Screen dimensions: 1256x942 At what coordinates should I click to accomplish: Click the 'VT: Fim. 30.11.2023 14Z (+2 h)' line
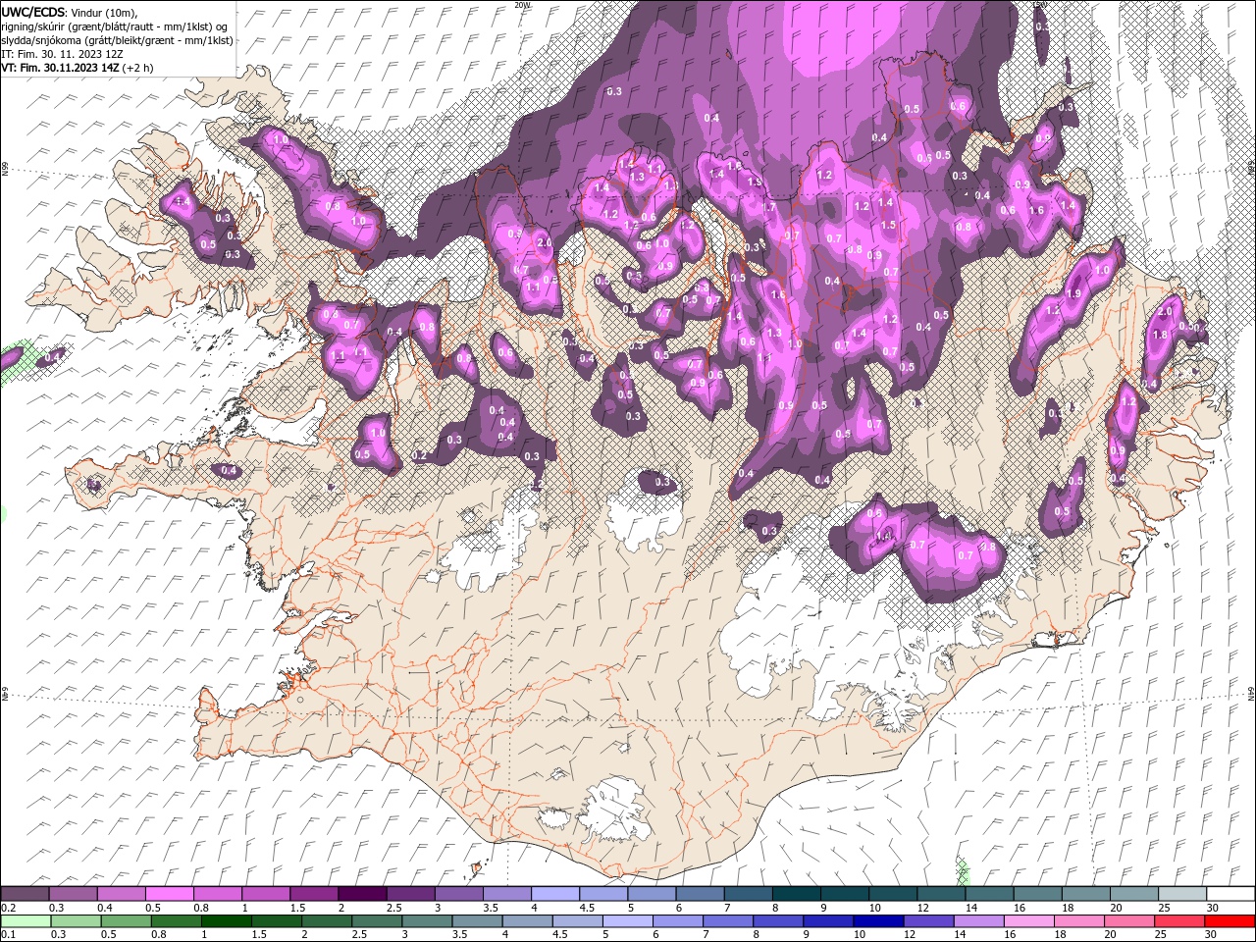tap(78, 68)
